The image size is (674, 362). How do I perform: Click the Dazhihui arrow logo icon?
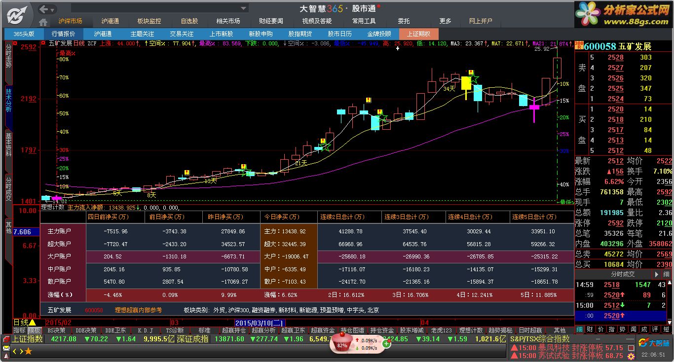click(17, 15)
